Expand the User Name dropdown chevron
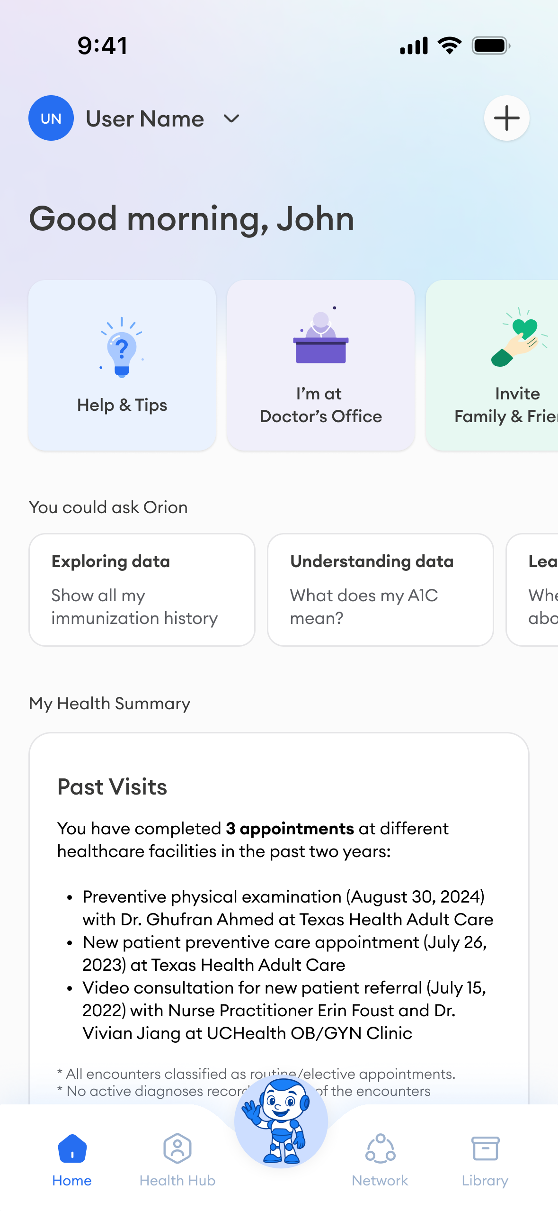Viewport: 558px width, 1211px height. pos(231,118)
